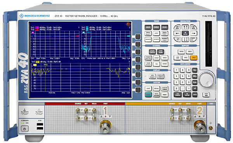Push the CAL key

[156, 64]
